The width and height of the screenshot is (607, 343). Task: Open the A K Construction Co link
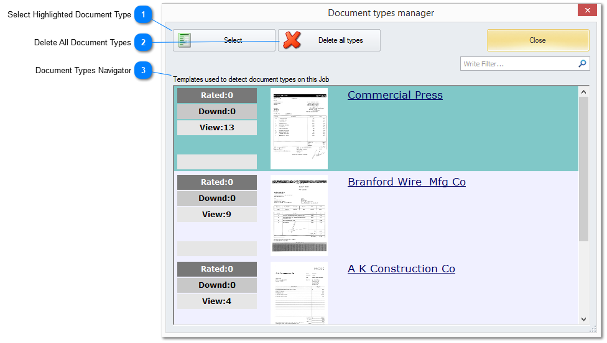[401, 269]
